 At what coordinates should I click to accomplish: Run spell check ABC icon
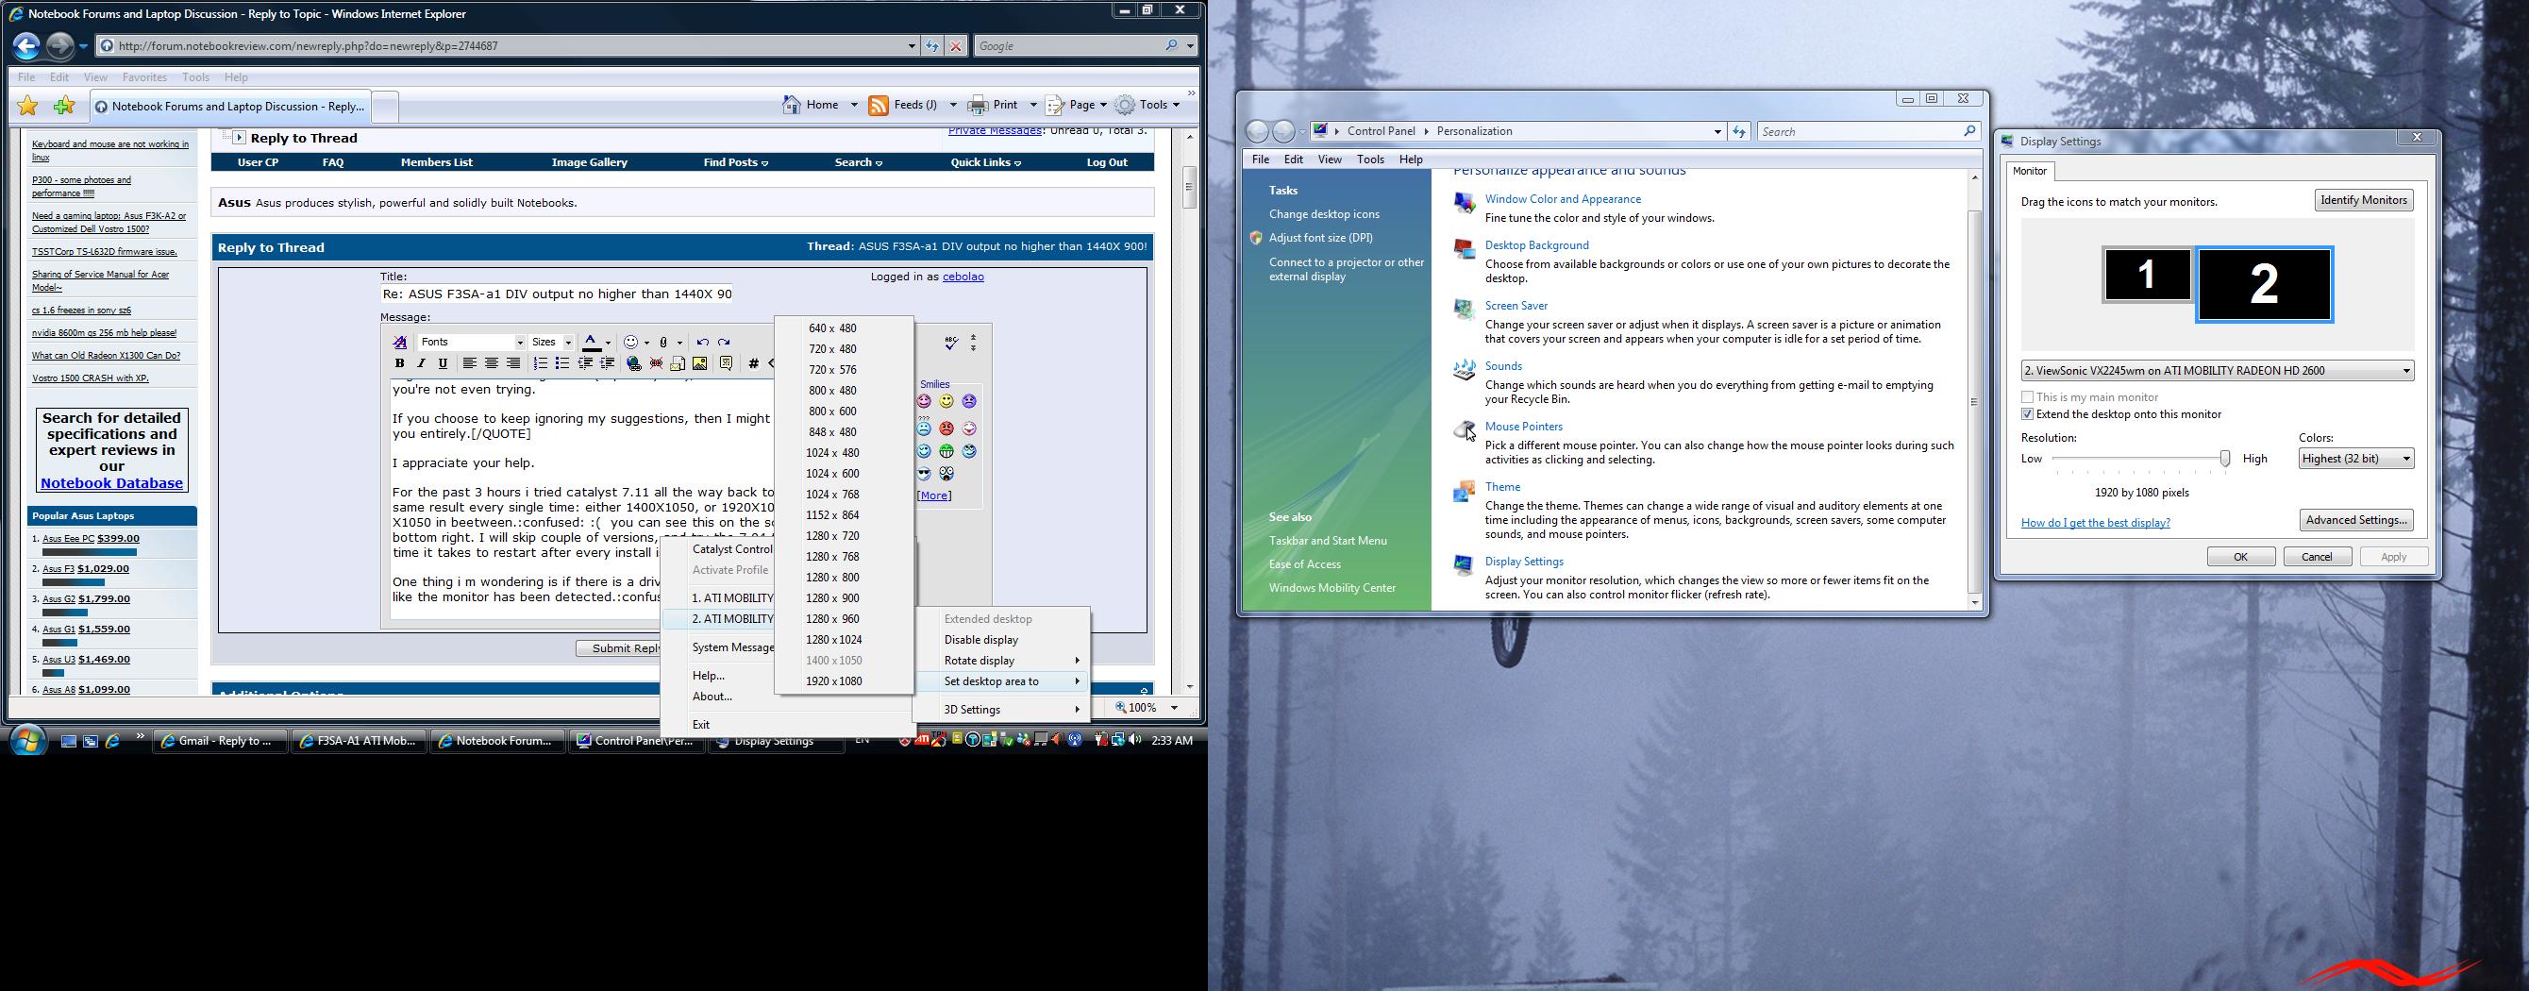(951, 343)
